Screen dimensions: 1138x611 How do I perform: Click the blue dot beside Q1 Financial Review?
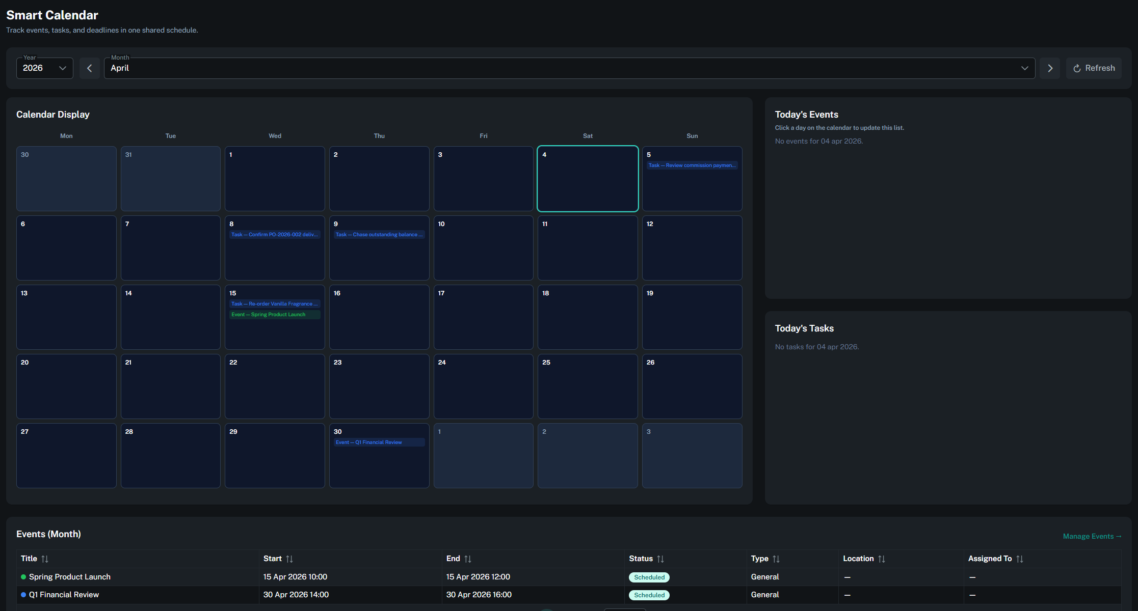click(23, 595)
